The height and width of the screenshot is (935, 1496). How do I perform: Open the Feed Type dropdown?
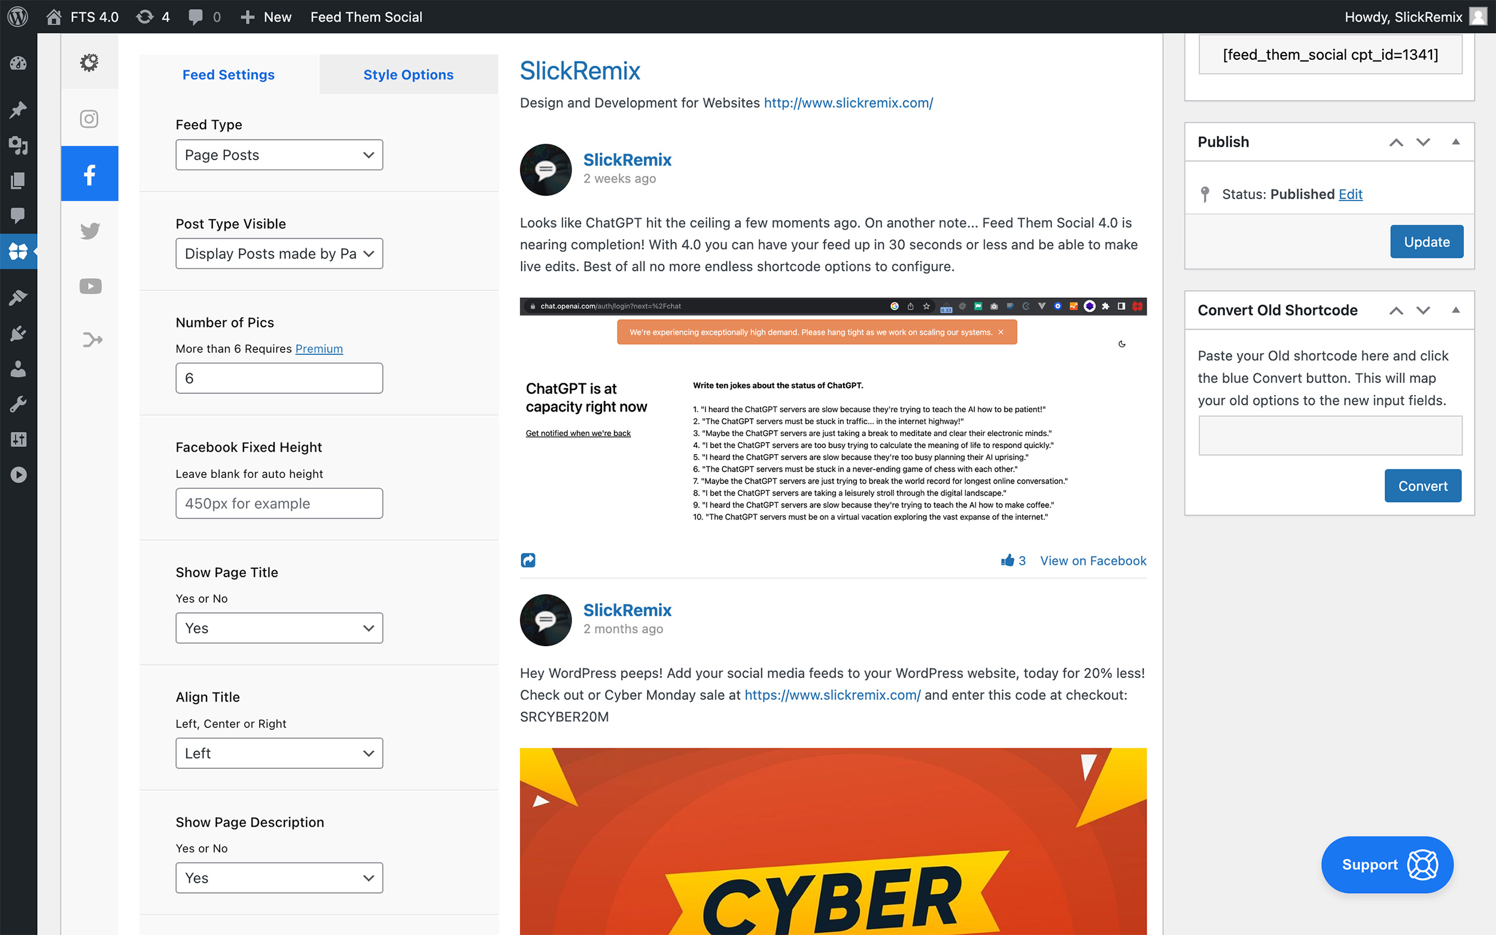pyautogui.click(x=279, y=154)
